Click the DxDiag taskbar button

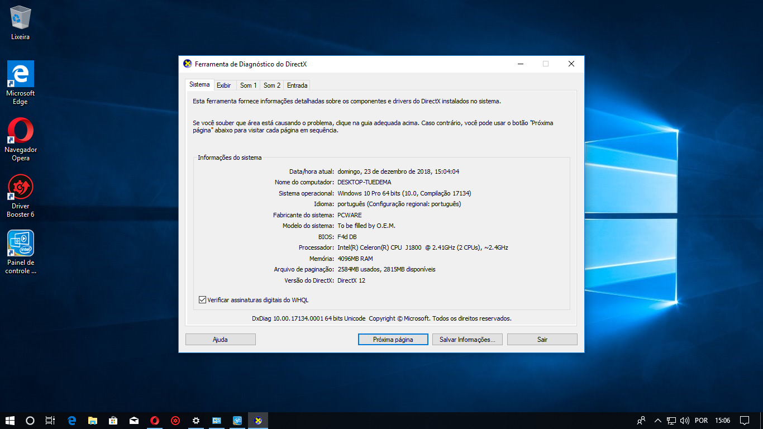tap(258, 421)
